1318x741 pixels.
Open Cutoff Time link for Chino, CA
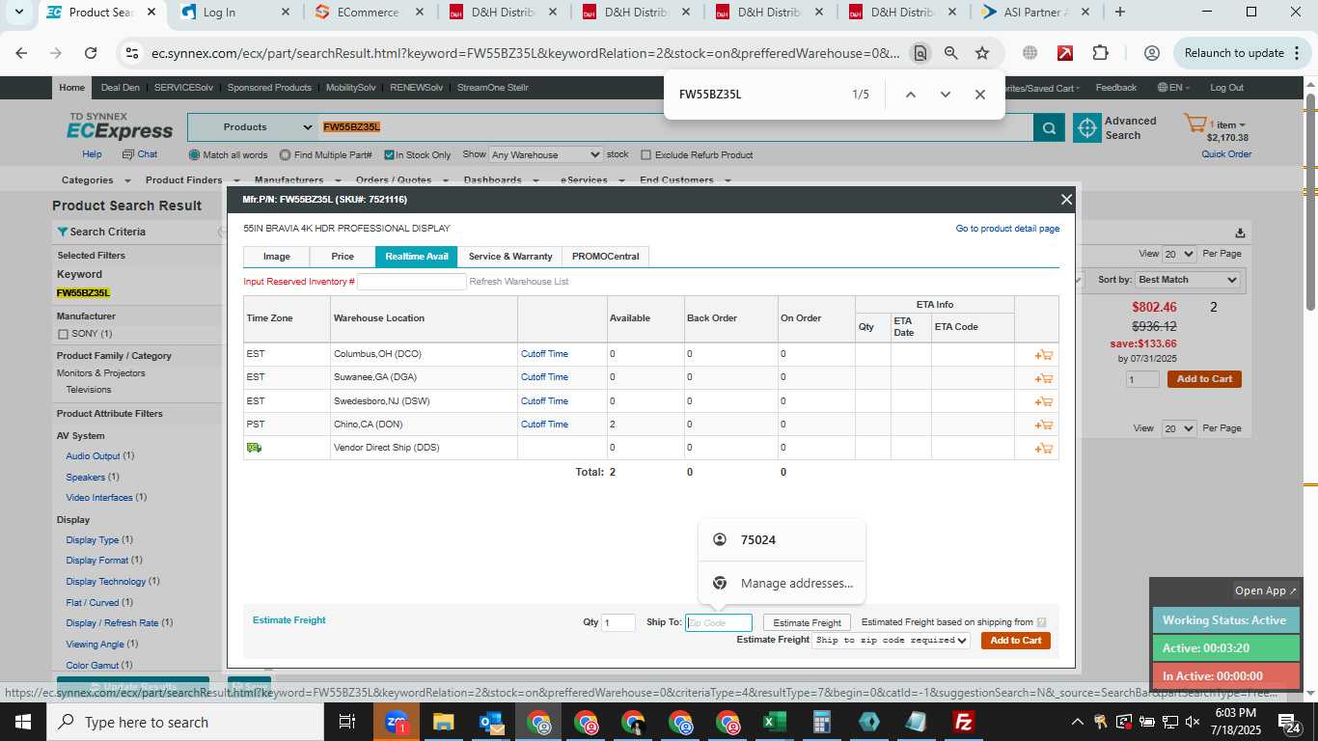544,425
